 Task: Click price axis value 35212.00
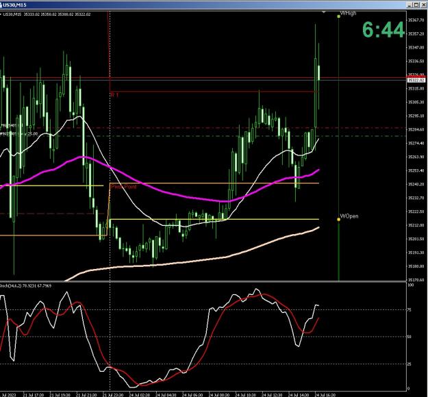(416, 225)
